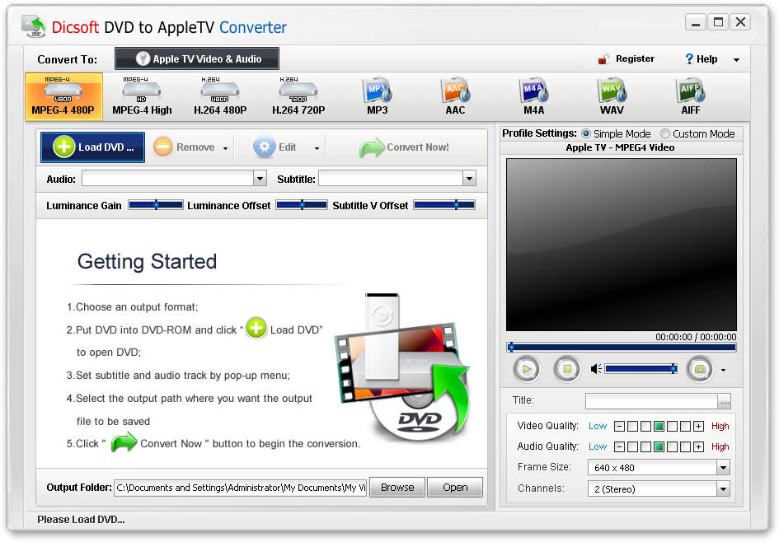Viewport: 779px width, 542px height.
Task: Click the Audio Quality Low label
Action: 598,446
